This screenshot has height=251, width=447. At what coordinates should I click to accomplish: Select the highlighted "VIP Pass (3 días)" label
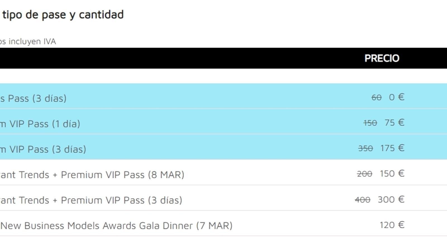coord(43,149)
